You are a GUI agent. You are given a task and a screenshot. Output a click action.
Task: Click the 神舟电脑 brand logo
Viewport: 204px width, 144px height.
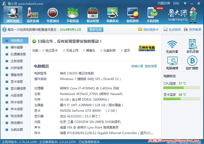click(x=147, y=48)
